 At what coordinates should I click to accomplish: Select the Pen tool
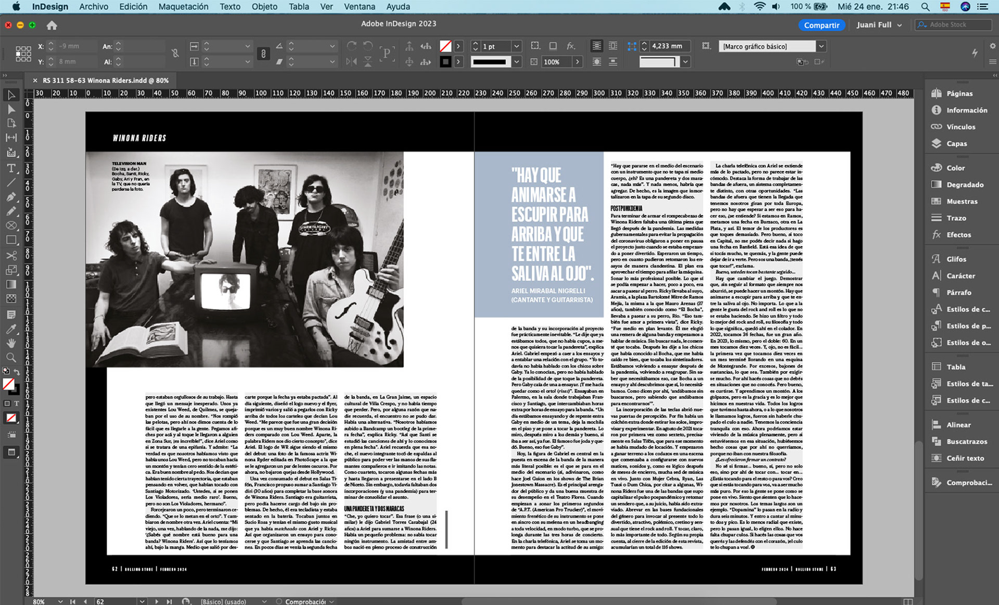click(x=11, y=197)
